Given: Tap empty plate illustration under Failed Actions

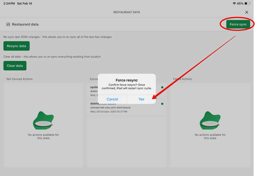Looking at the screenshot, I should pyautogui.click(x=210, y=121).
